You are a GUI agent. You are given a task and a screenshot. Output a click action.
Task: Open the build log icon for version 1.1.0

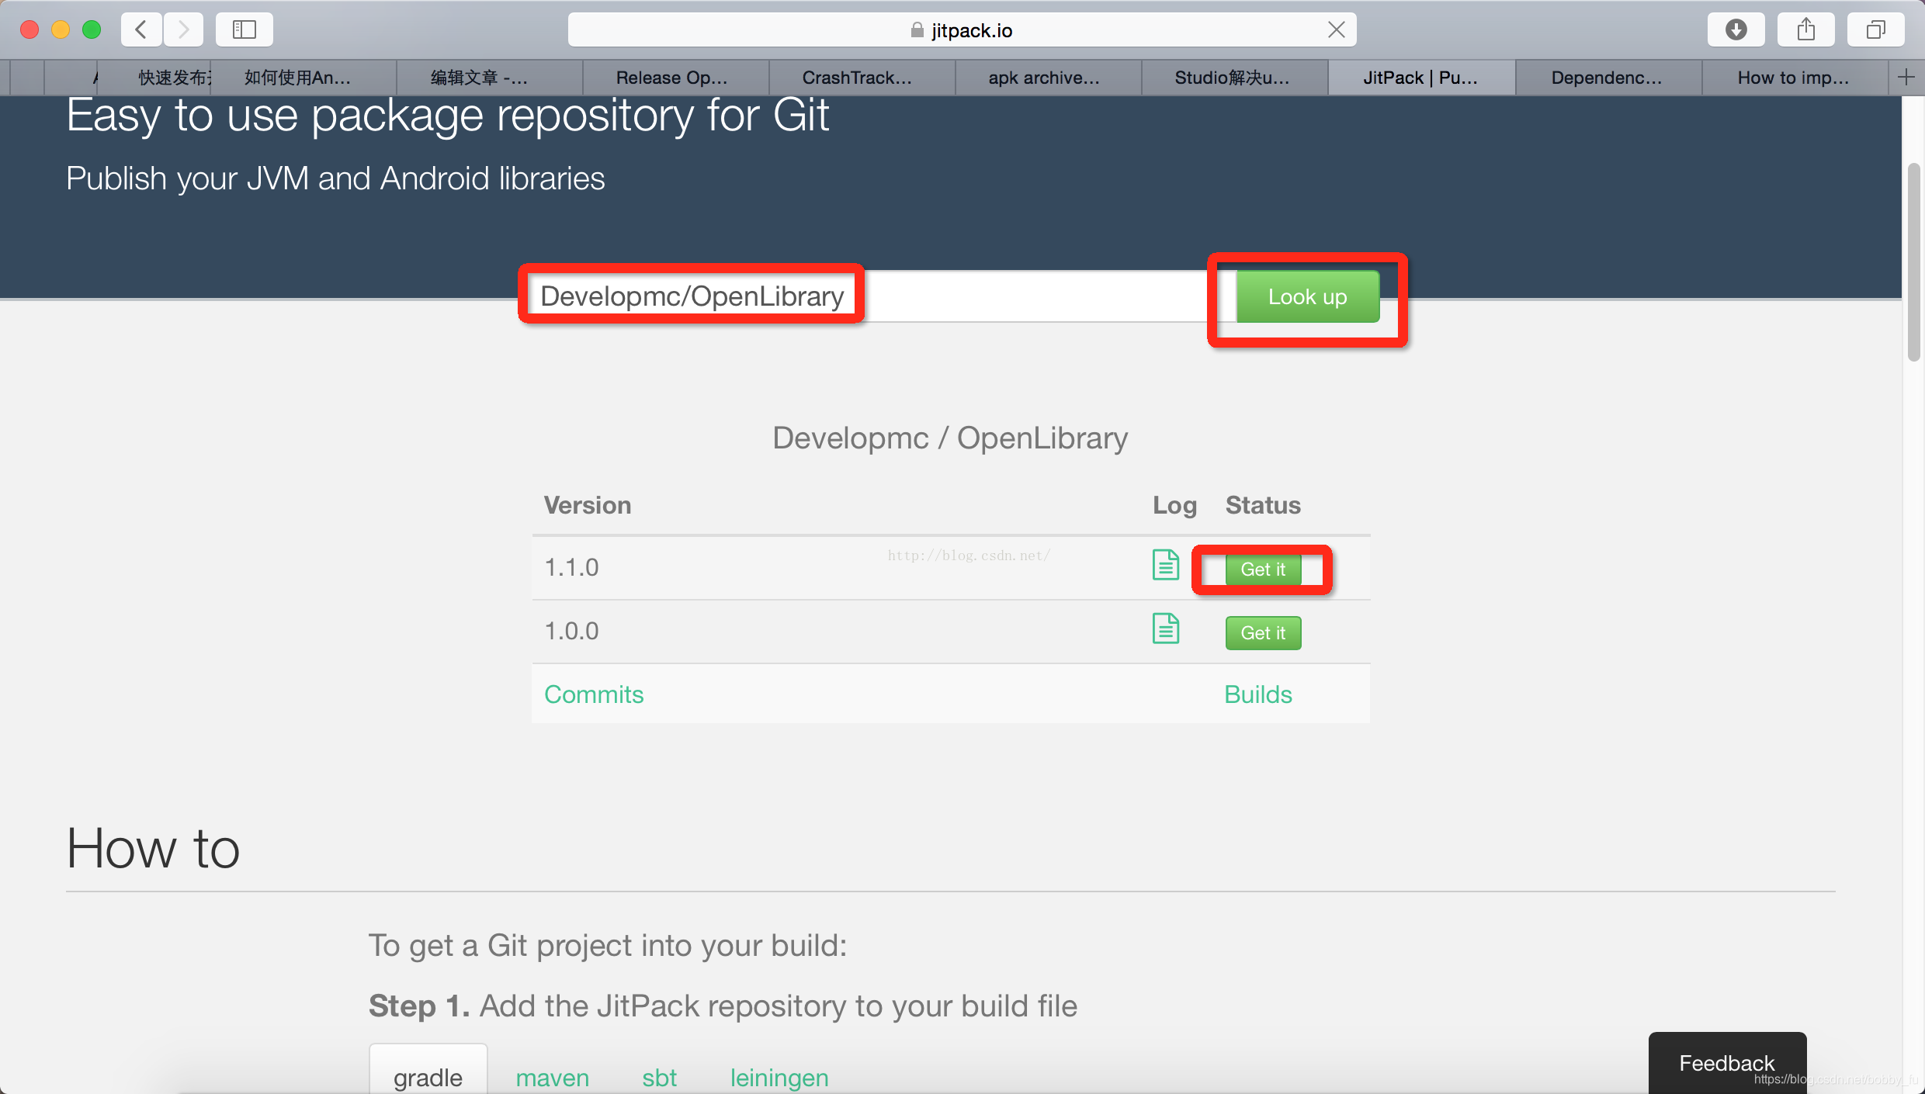pos(1165,564)
